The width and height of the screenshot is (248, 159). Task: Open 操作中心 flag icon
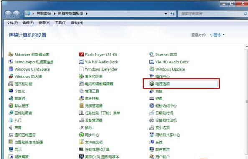(152, 76)
